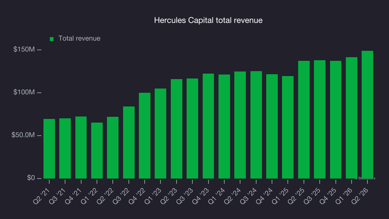Click the "$50.0M" y-axis label
Image resolution: width=389 pixels, height=219 pixels.
(x=23, y=135)
